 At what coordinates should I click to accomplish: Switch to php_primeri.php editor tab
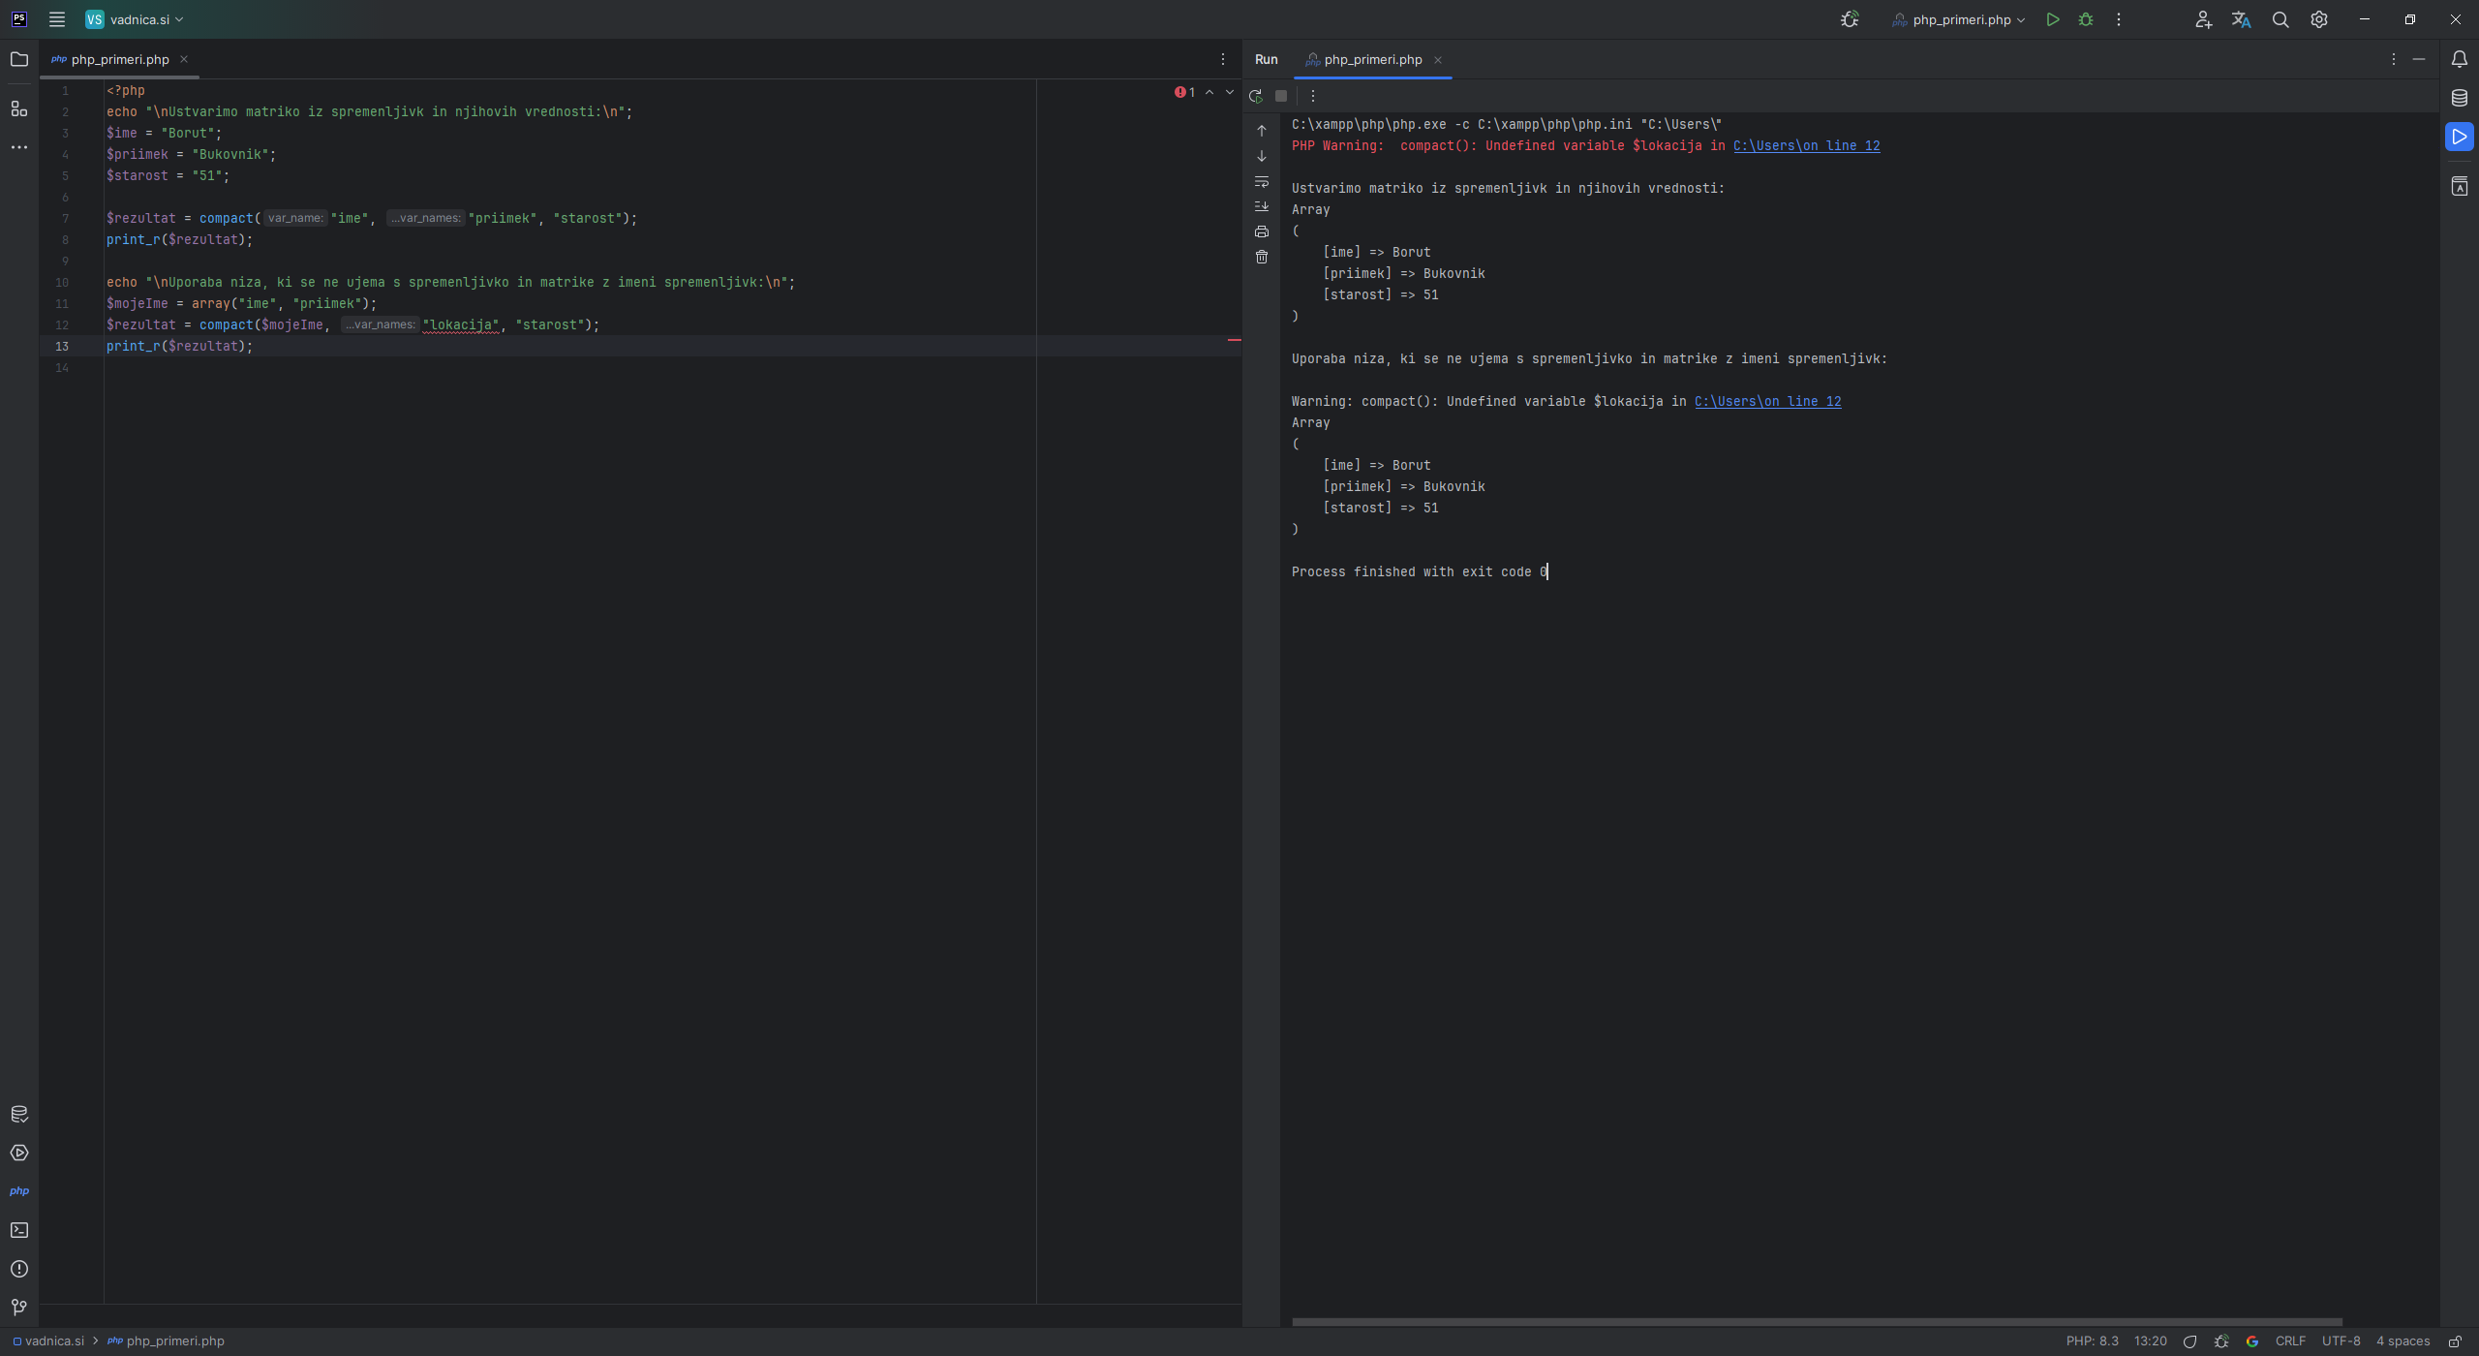coord(119,59)
